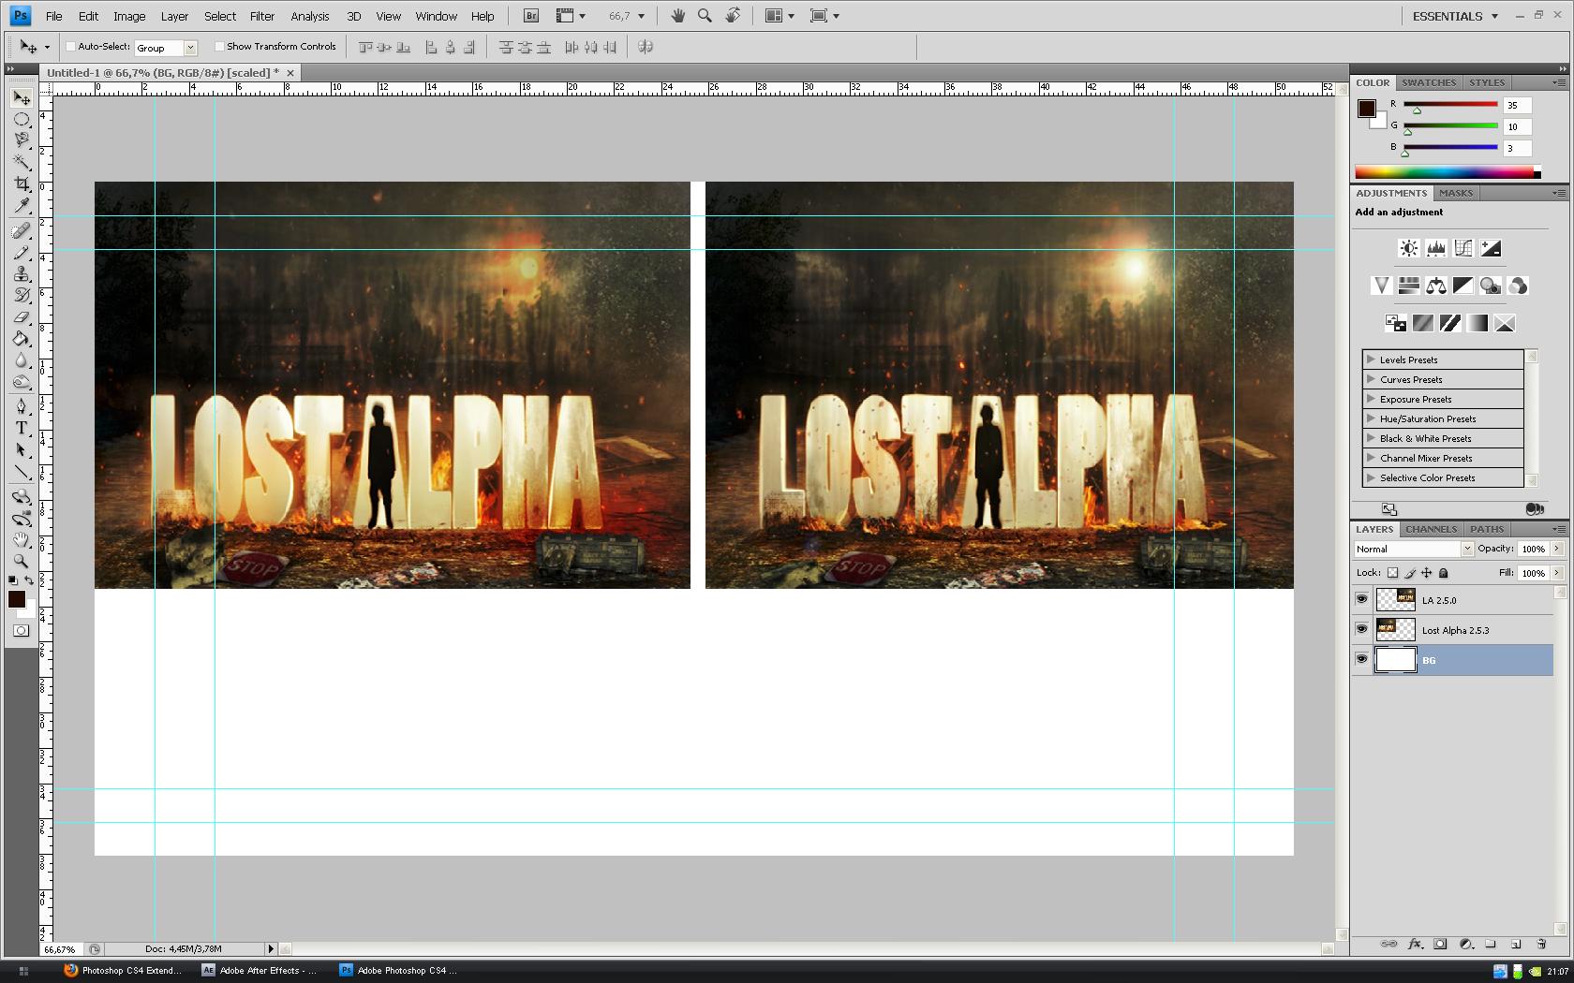Screen dimensions: 1574x983
Task: Select the Eraser tool
Action: coord(22,317)
